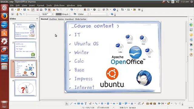Image resolution: width=194 pixels, height=109 pixels.
Task: Toggle Edit File mode icon
Action: (x=33, y=9)
